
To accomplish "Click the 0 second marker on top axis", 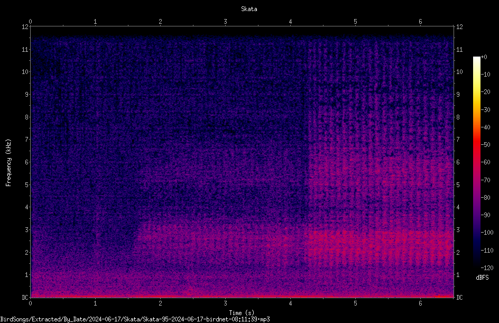I will point(30,22).
